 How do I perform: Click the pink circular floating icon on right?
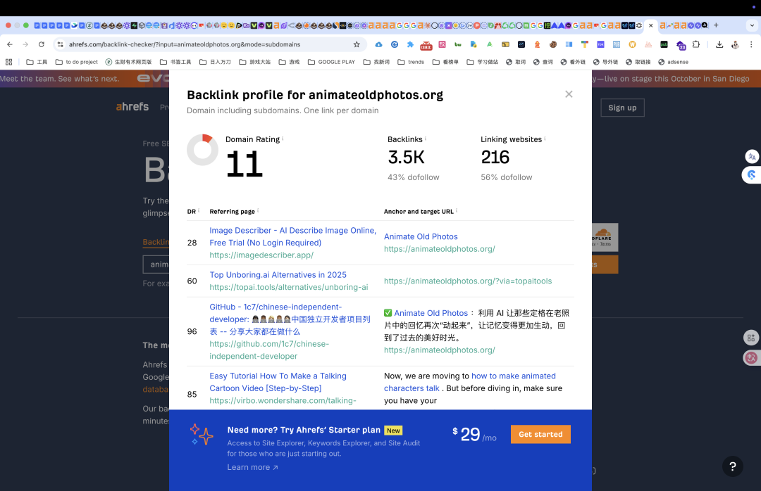751,358
